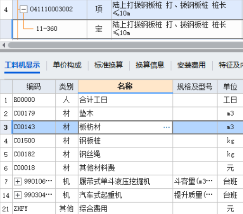Select the C00143 code cell
Screen dimensions: 243x214
point(34,127)
